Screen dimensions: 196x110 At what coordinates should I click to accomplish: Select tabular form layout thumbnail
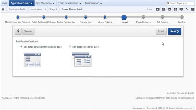(33, 60)
